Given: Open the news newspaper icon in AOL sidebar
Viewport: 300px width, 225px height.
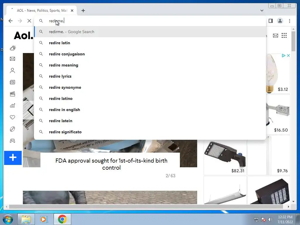Looking at the screenshot, I should pyautogui.click(x=12, y=82).
